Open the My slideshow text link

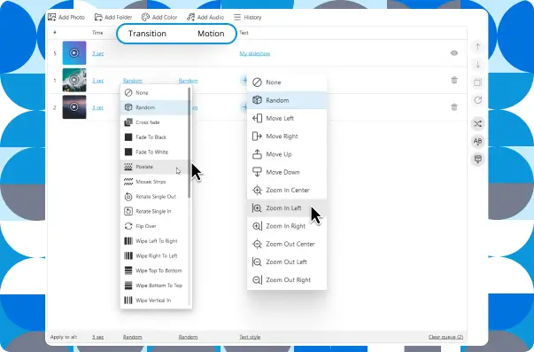pyautogui.click(x=255, y=53)
